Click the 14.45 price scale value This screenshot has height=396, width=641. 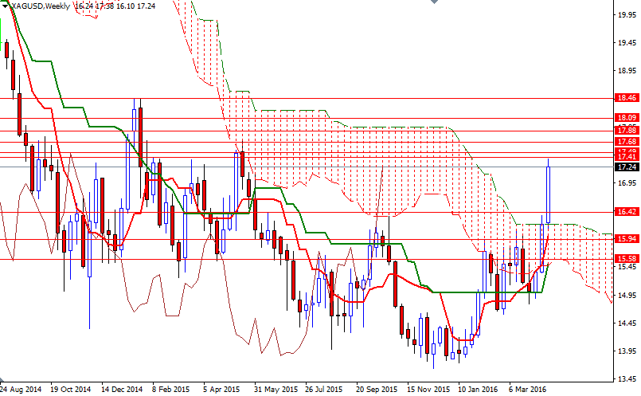point(627,323)
